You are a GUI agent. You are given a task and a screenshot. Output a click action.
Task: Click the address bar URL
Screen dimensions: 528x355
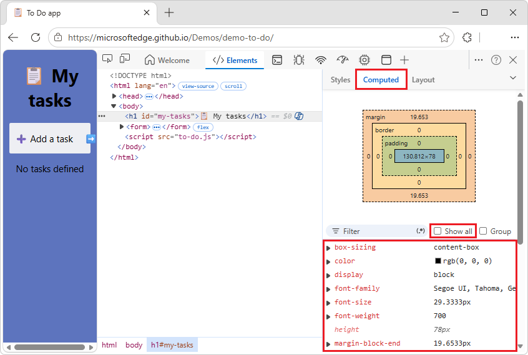pyautogui.click(x=171, y=37)
